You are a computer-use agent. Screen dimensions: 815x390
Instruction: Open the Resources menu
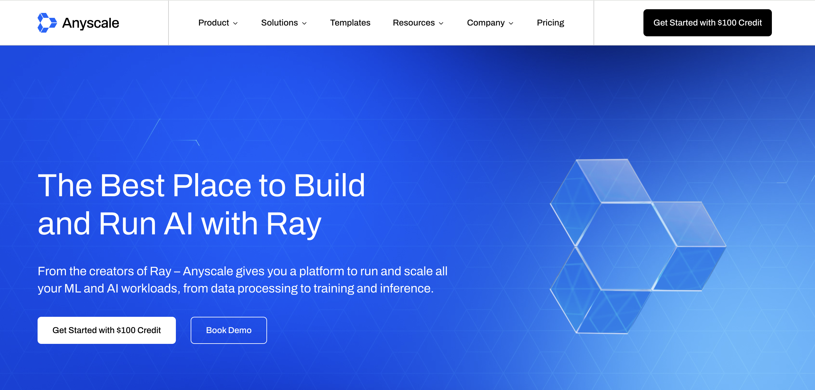click(414, 23)
